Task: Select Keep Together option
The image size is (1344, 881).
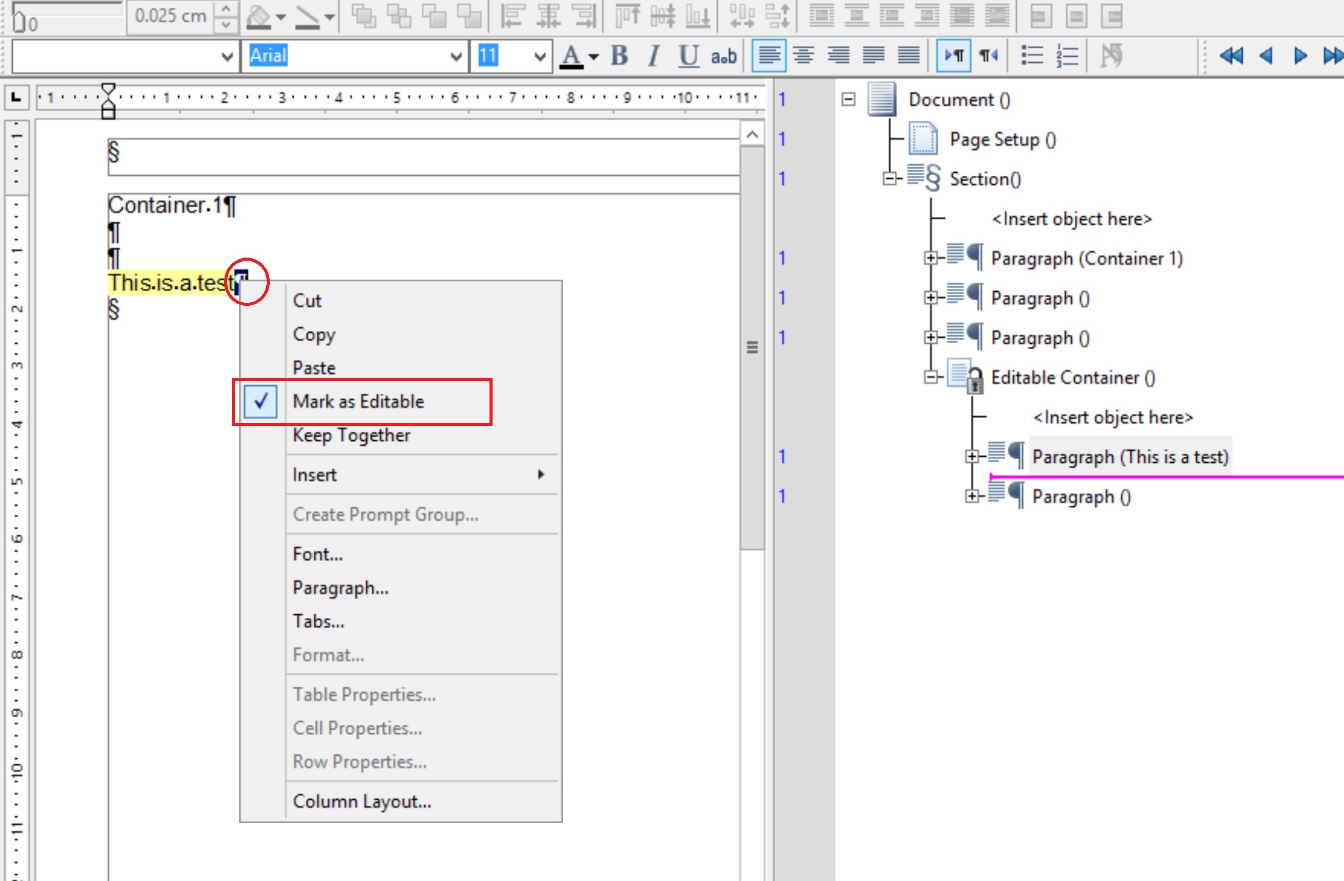Action: pos(352,435)
